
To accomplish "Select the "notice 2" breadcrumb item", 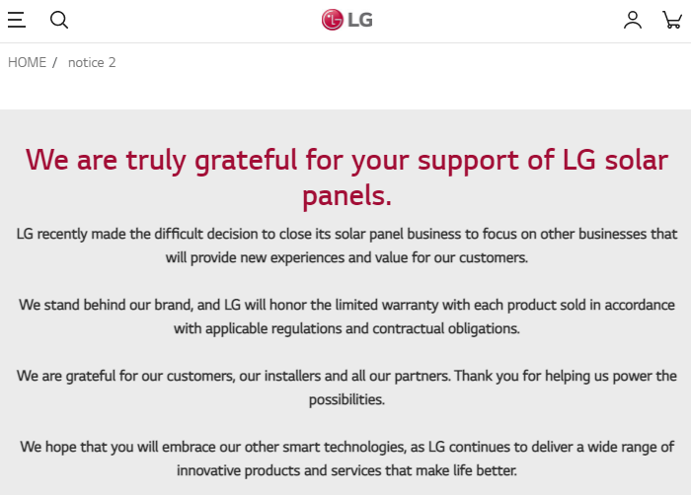I will tap(92, 62).
